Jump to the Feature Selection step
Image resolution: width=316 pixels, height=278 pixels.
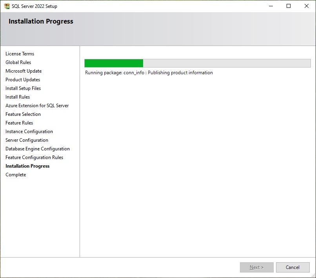[x=23, y=114]
